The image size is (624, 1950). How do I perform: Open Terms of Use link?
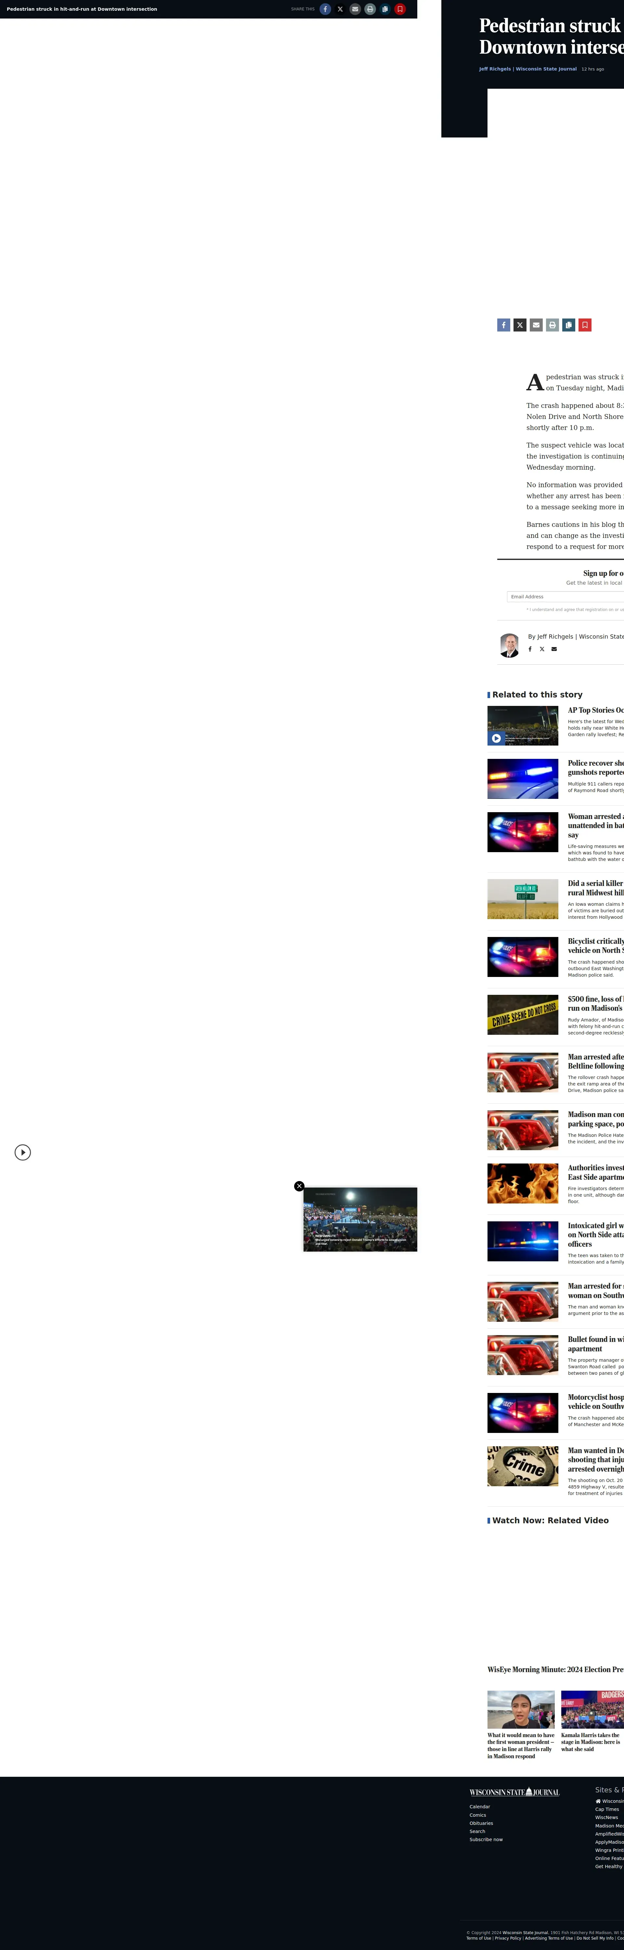pos(479,1938)
